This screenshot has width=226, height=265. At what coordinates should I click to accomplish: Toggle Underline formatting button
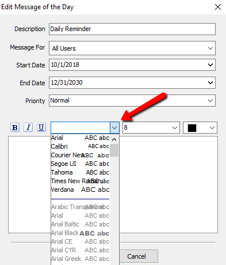[x=41, y=127]
